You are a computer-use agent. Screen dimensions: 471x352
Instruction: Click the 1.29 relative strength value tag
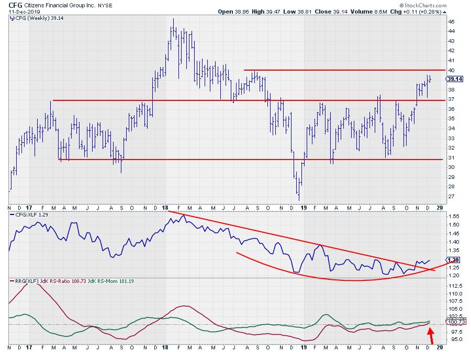(x=453, y=260)
